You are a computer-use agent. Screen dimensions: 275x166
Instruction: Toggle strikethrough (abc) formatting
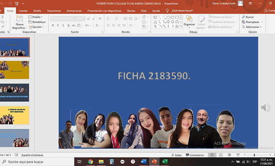(x=74, y=25)
